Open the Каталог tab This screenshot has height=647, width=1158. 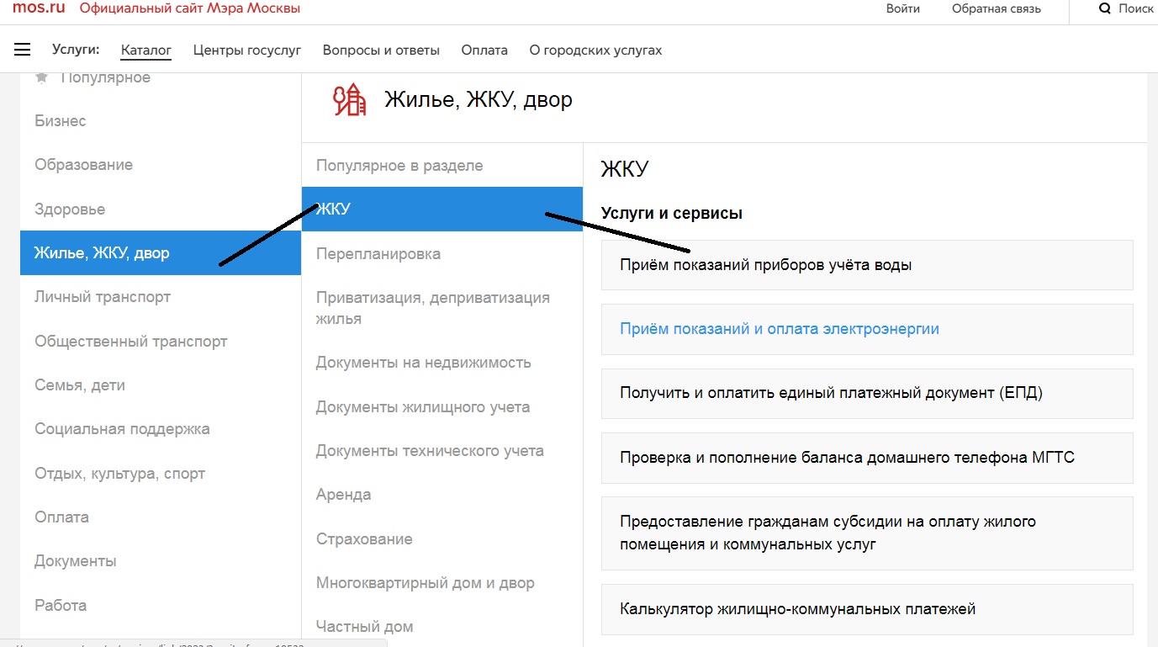coord(146,50)
